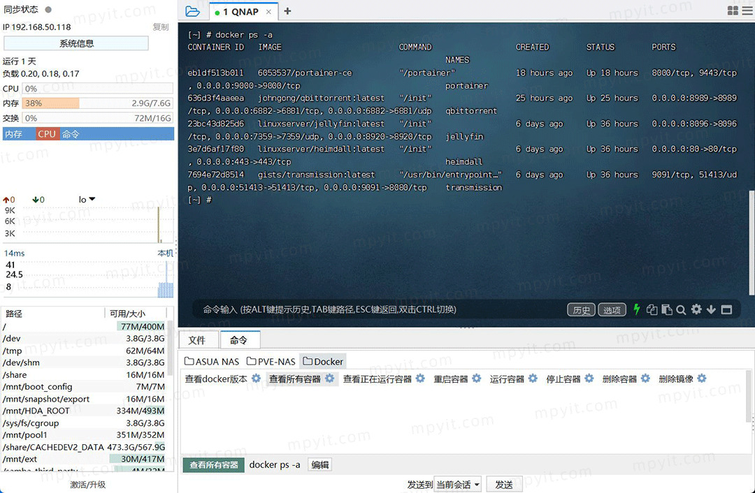Click the 激活/升级 link
Image resolution: width=755 pixels, height=493 pixels.
click(x=87, y=485)
